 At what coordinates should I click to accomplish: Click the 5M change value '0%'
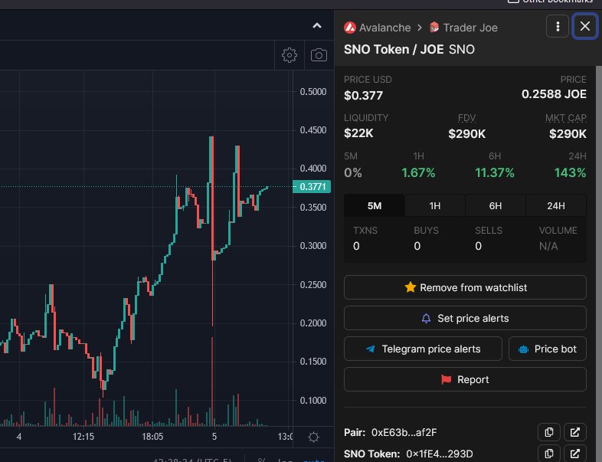pyautogui.click(x=353, y=173)
